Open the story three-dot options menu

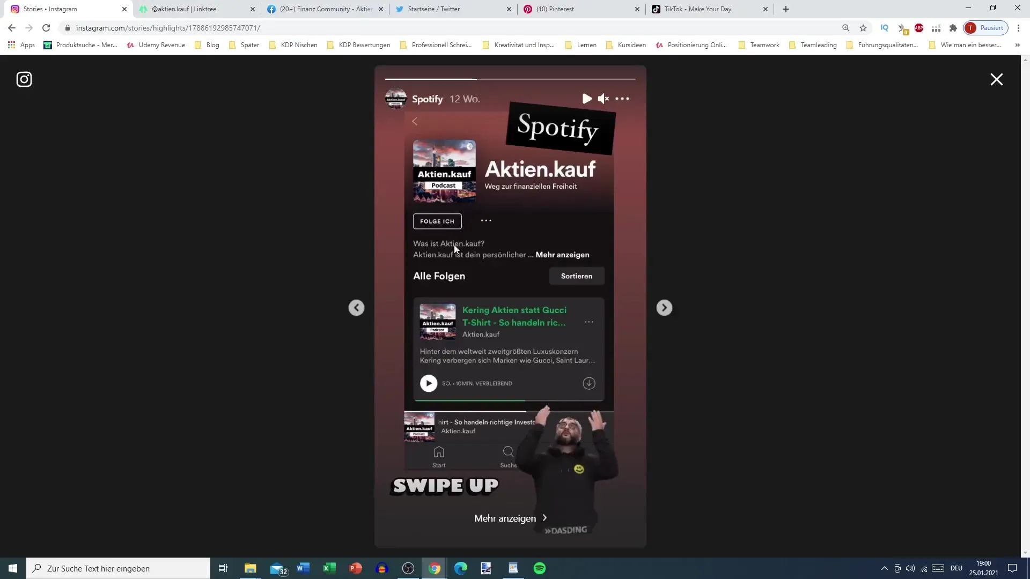(x=622, y=99)
